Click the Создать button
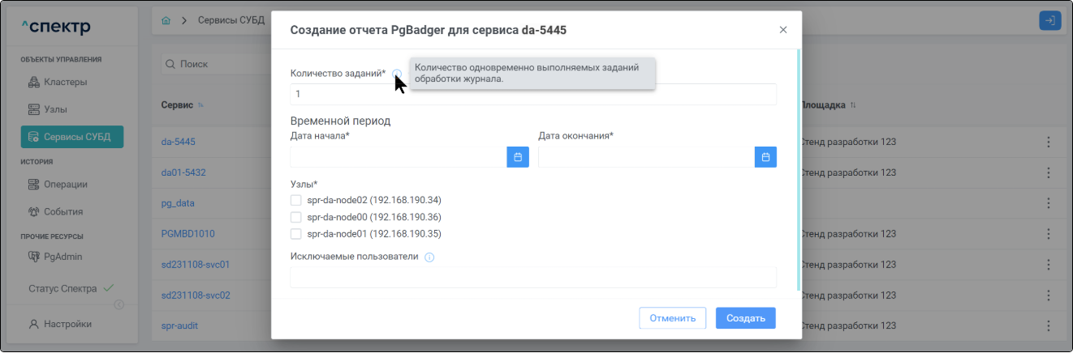The height and width of the screenshot is (353, 1073). pos(746,318)
